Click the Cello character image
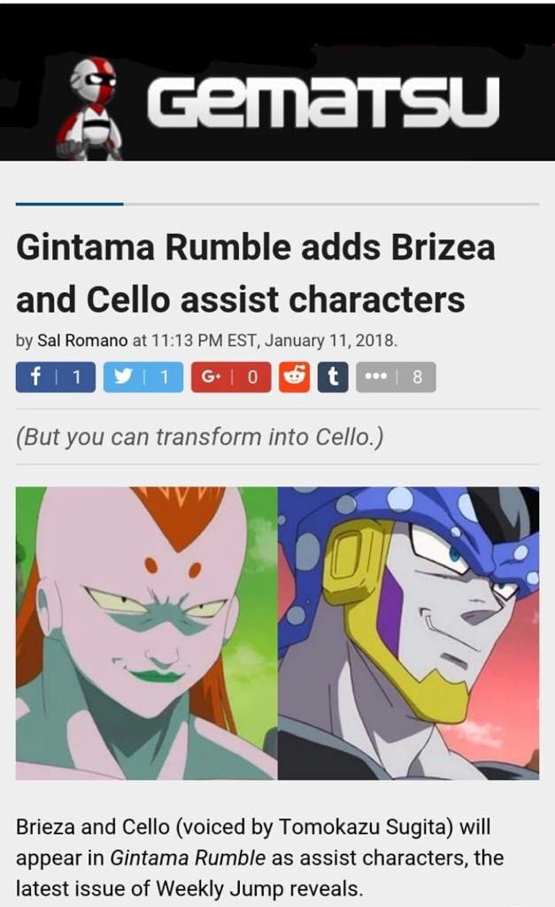This screenshot has width=555, height=907. (409, 633)
